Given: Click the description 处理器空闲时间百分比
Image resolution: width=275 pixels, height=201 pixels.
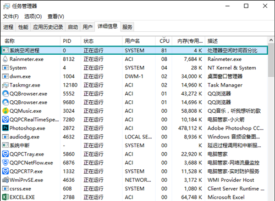Looking at the screenshot, I should point(232,50).
